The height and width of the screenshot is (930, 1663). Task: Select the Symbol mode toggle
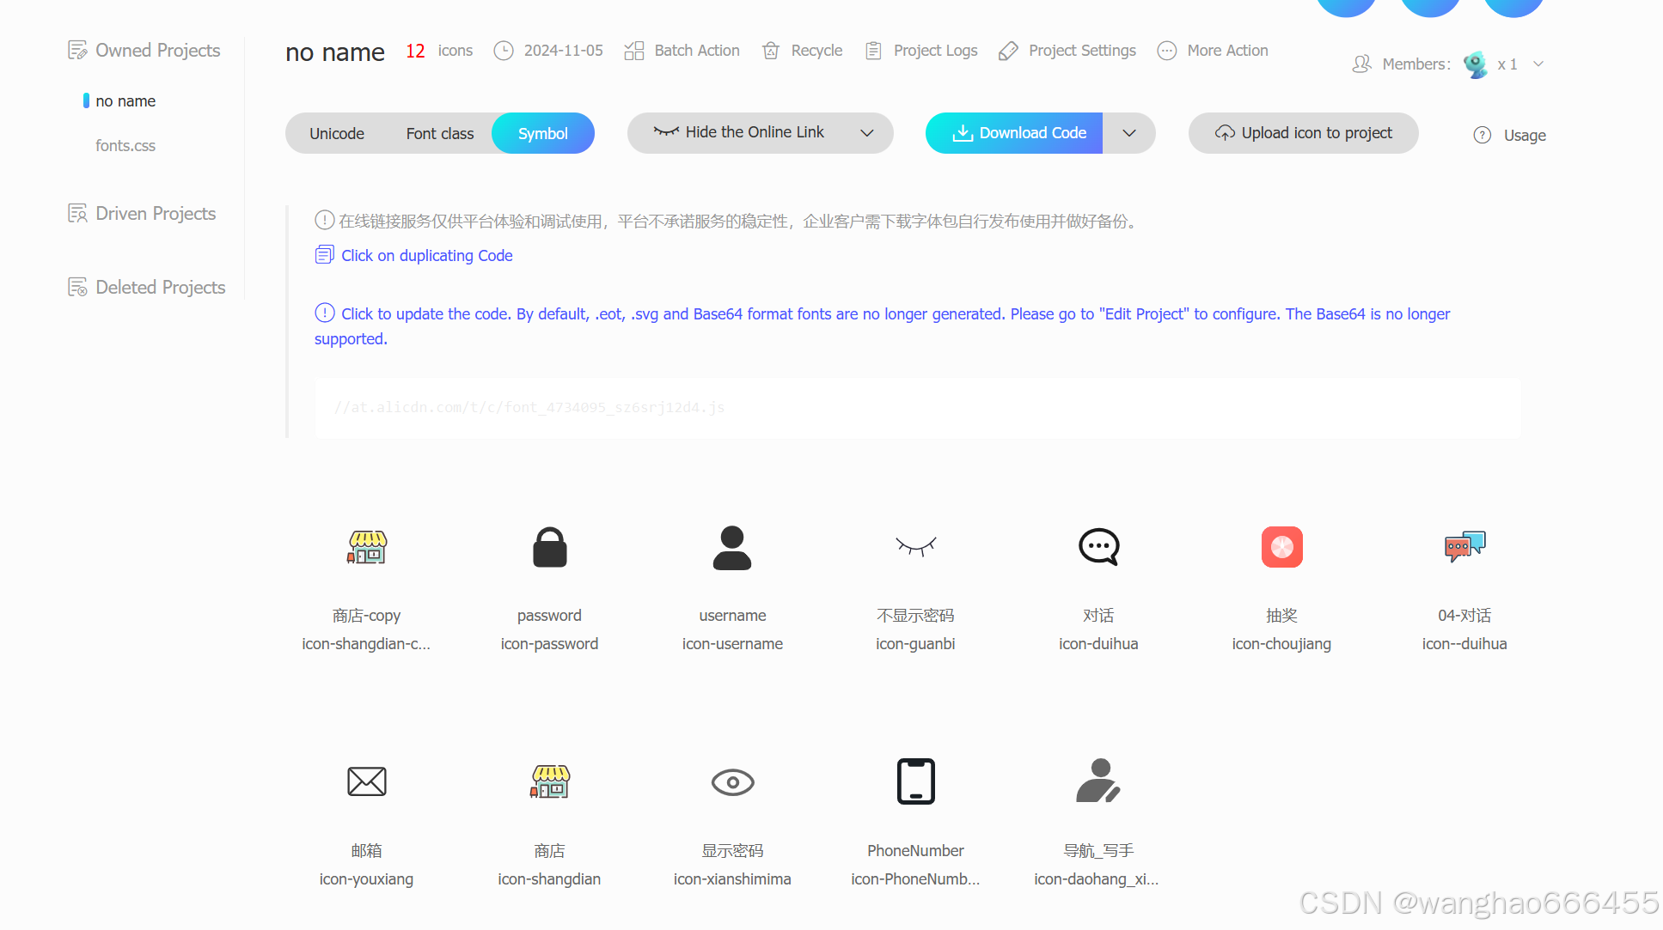tap(542, 134)
